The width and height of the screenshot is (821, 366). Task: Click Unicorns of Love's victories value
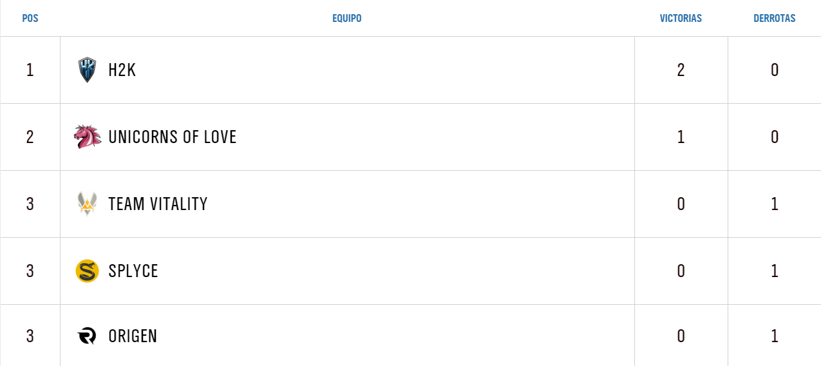coord(681,137)
